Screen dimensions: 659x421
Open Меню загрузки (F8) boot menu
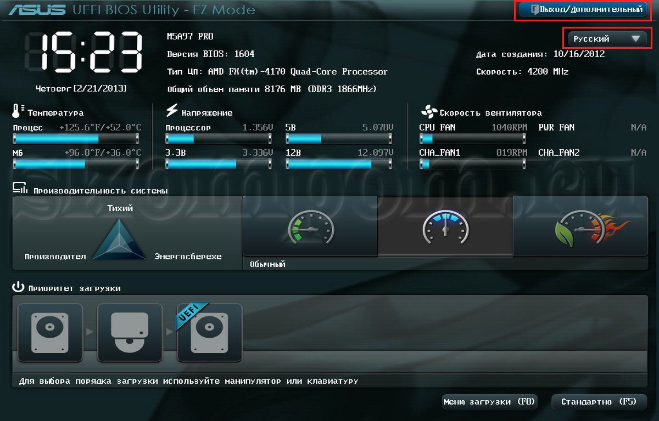coord(489,402)
